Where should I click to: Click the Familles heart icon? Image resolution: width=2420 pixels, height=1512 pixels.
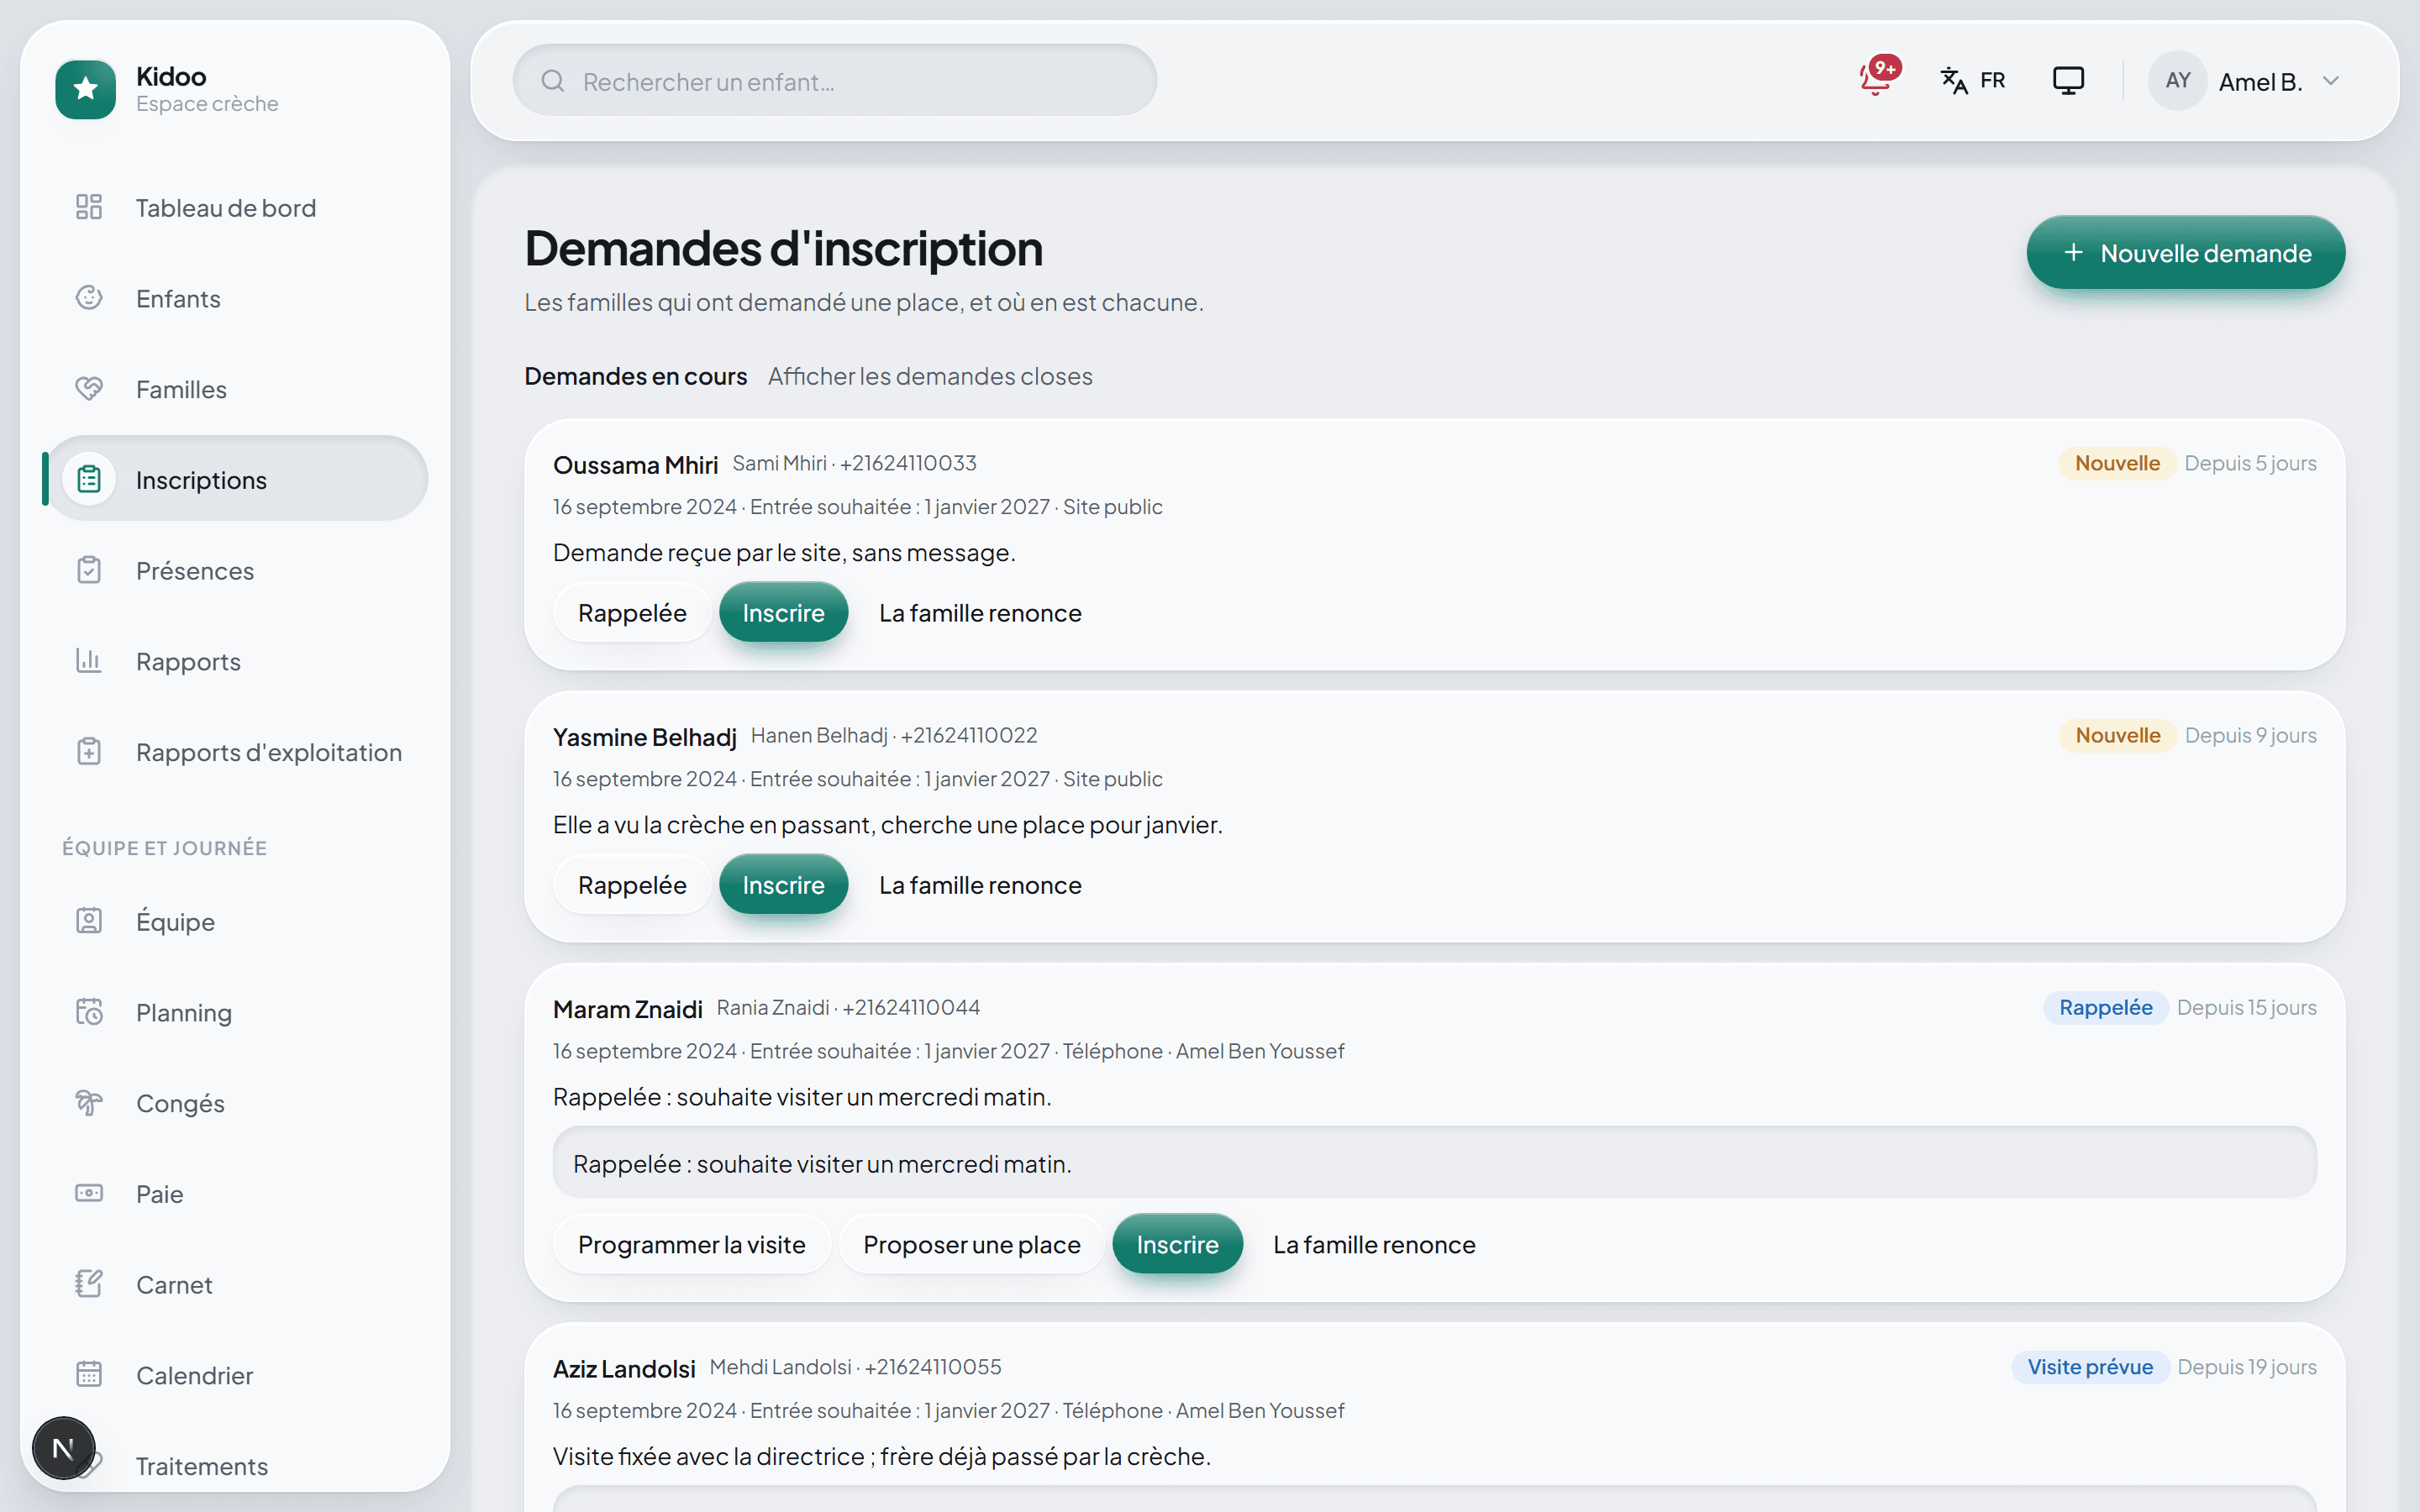[x=89, y=389]
